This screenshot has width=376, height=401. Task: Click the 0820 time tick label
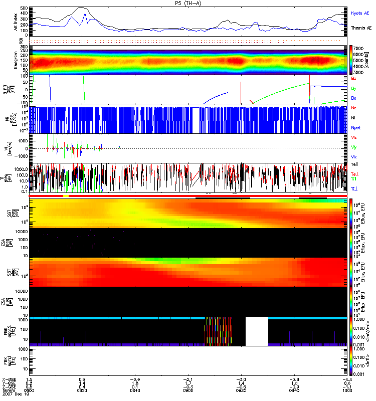tap(82, 390)
